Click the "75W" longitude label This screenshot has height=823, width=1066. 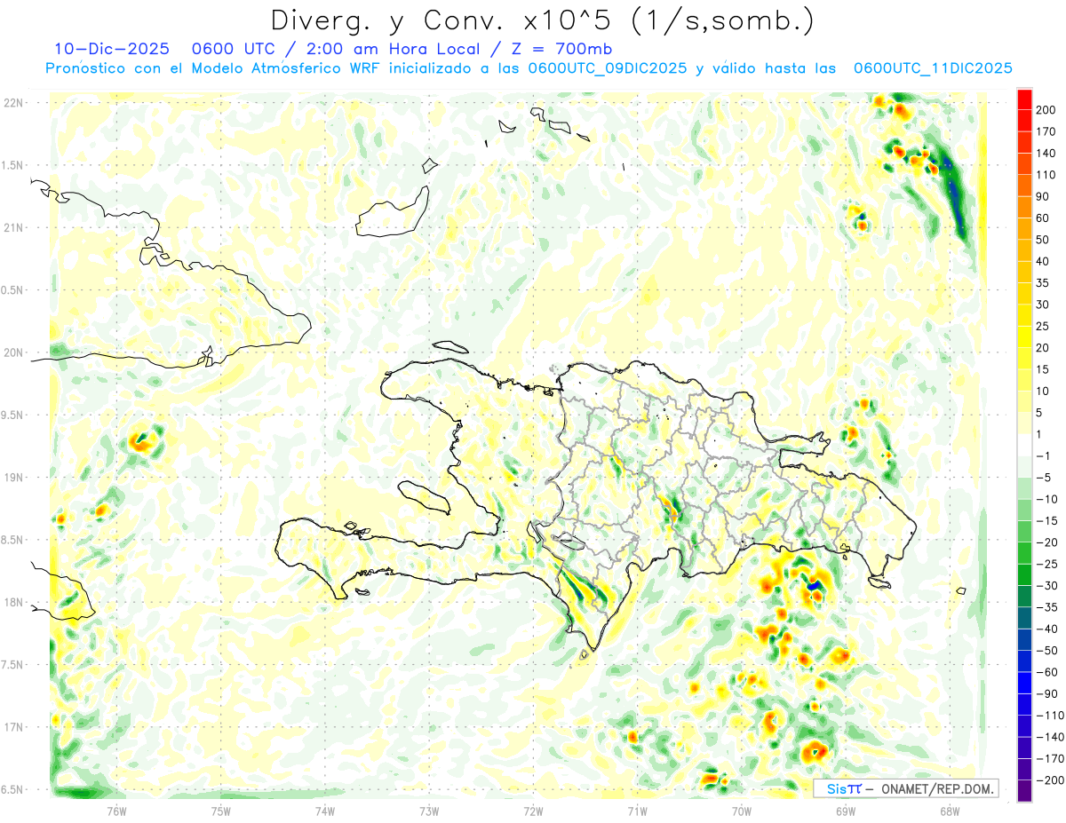point(221,810)
